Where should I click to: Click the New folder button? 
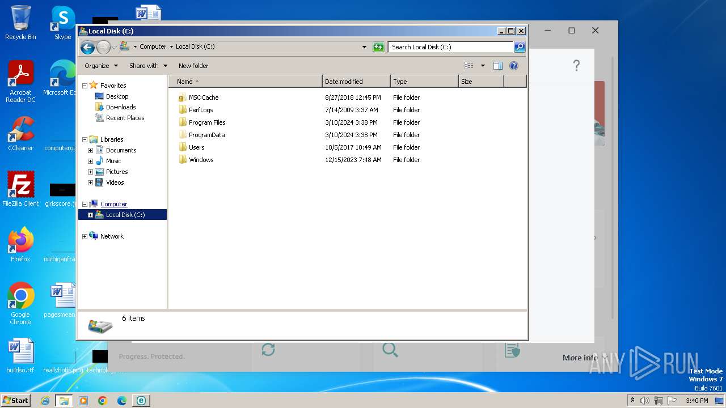tap(193, 66)
